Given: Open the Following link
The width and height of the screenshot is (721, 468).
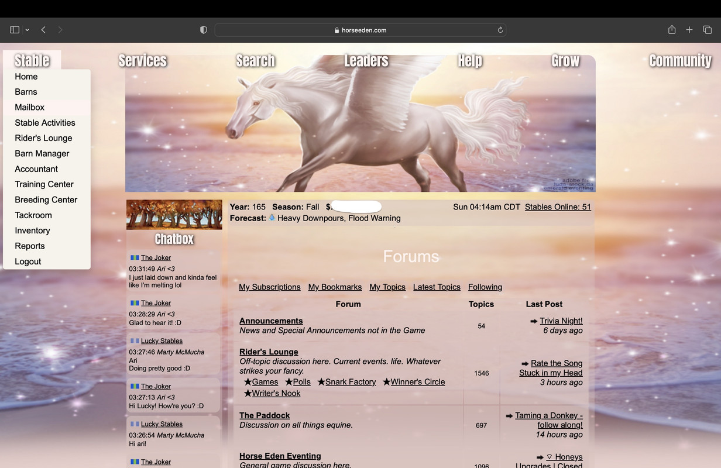Looking at the screenshot, I should [x=485, y=287].
